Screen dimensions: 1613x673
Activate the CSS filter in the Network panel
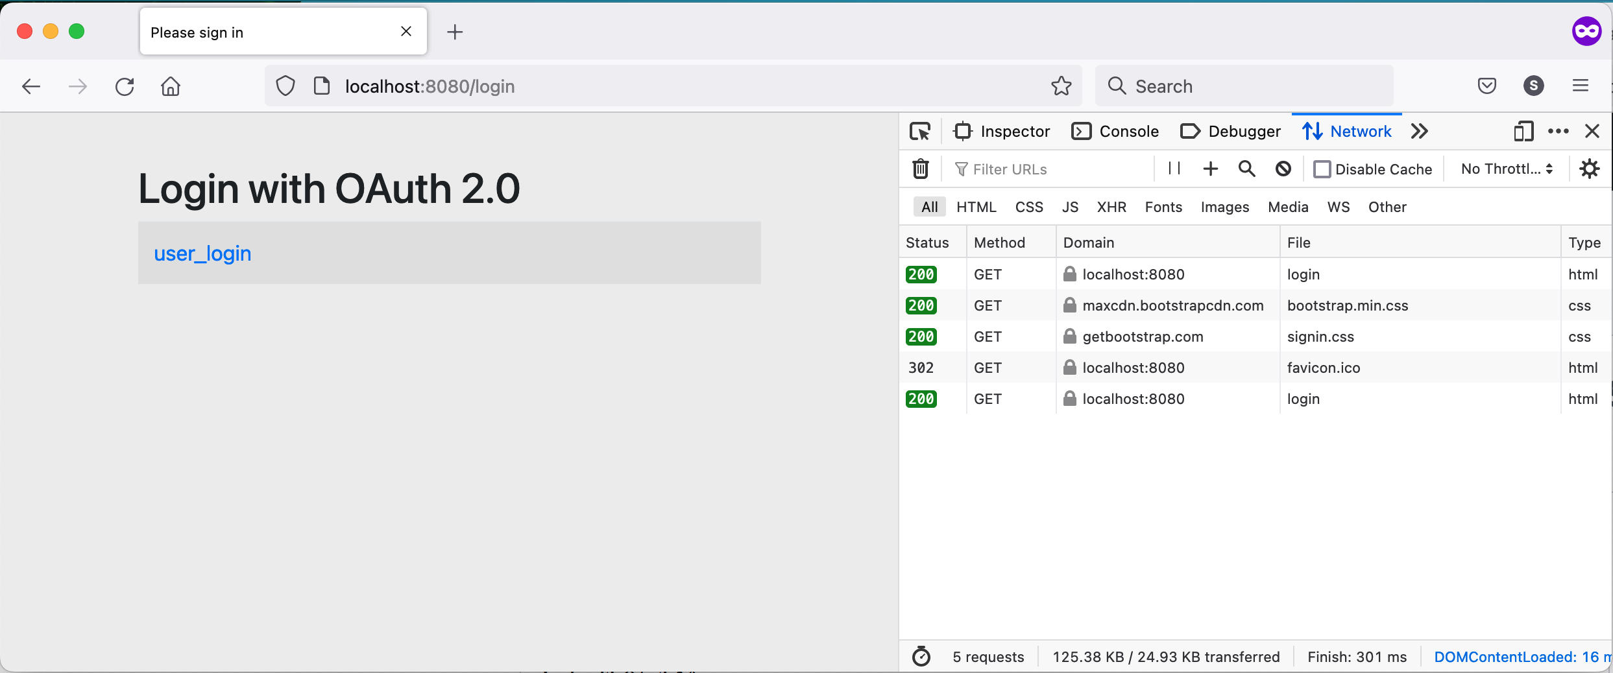(1028, 207)
